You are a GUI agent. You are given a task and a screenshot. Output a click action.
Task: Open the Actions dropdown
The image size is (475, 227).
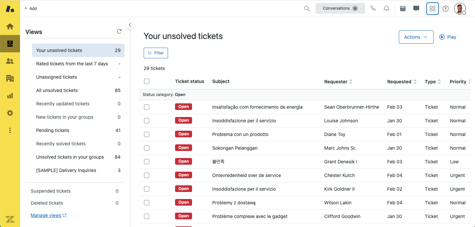(x=416, y=37)
